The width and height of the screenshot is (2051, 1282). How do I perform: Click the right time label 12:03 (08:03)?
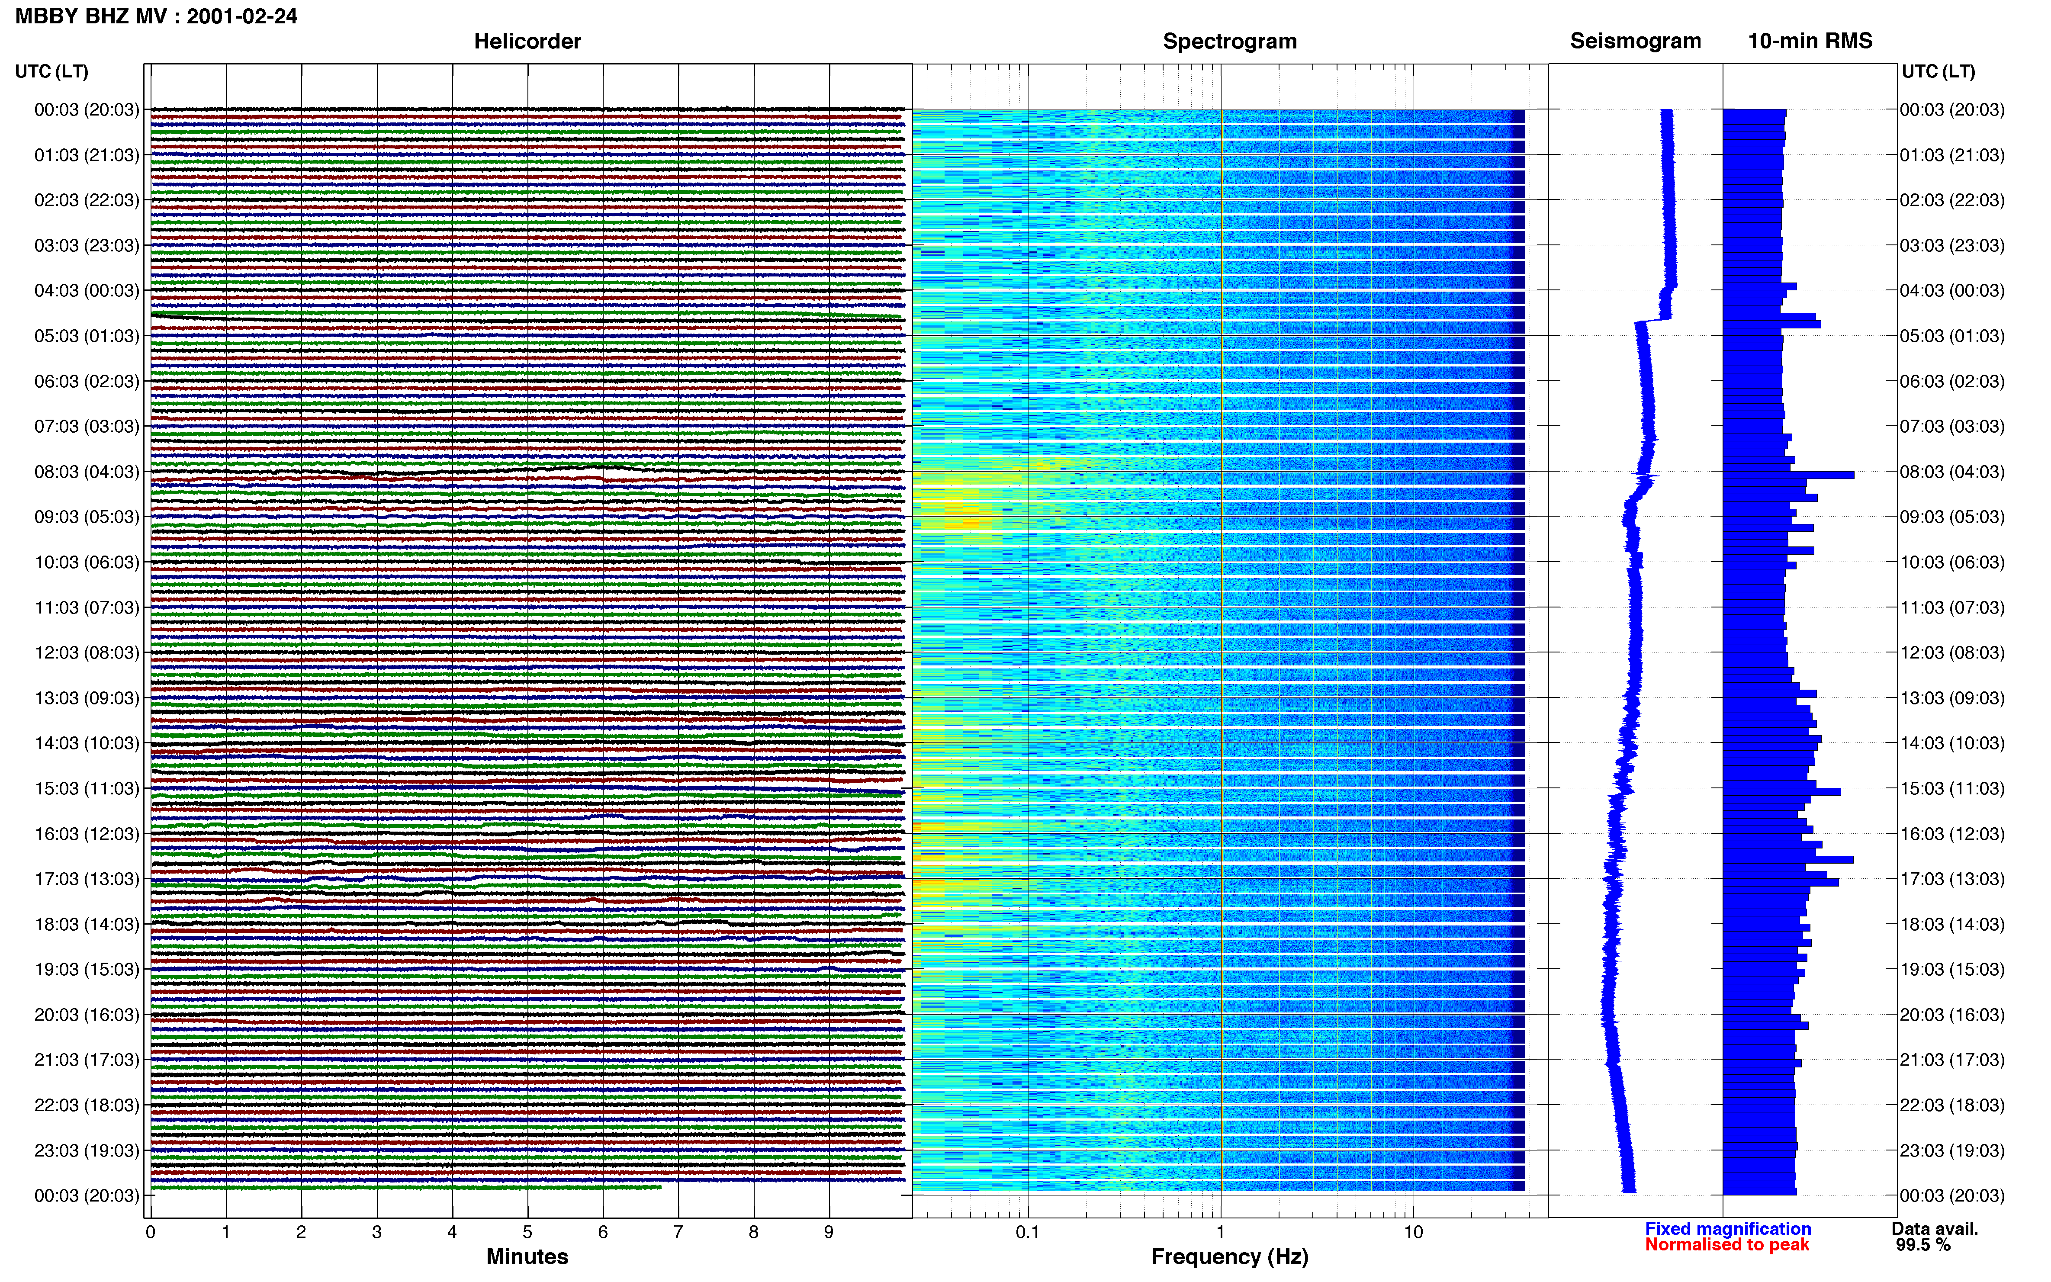[1952, 653]
